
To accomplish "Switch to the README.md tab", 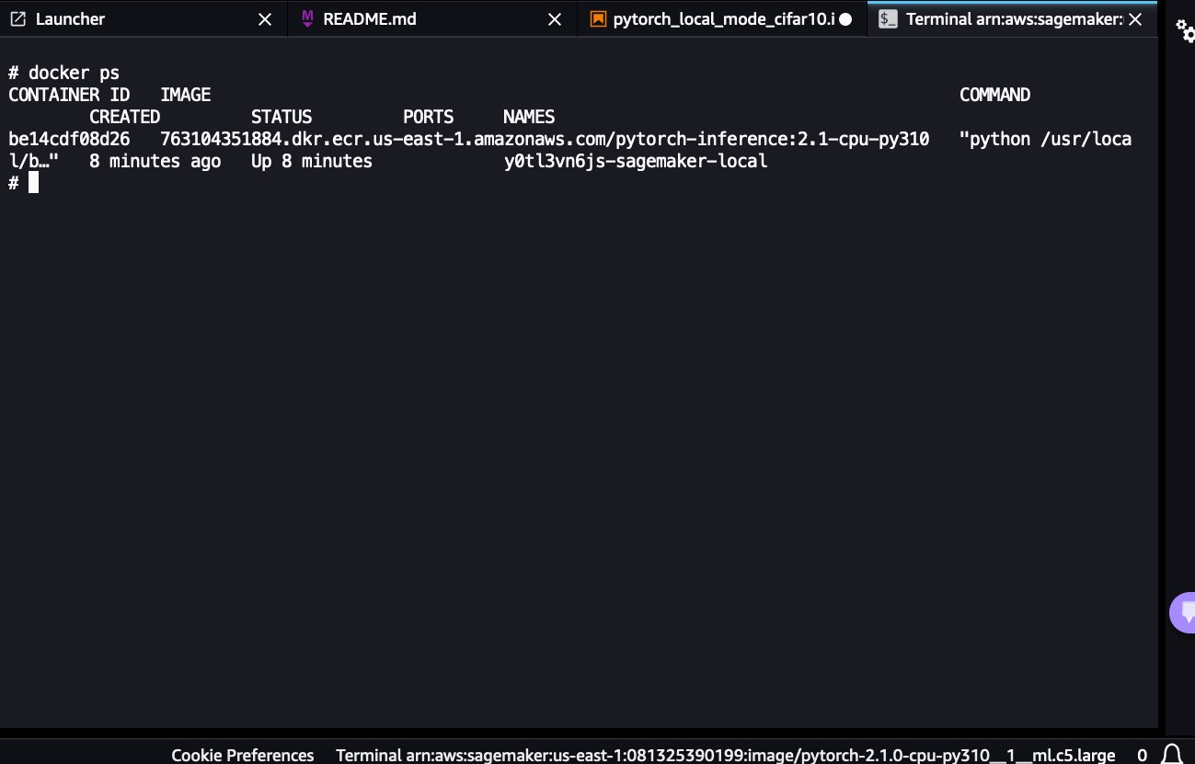I will [432, 18].
